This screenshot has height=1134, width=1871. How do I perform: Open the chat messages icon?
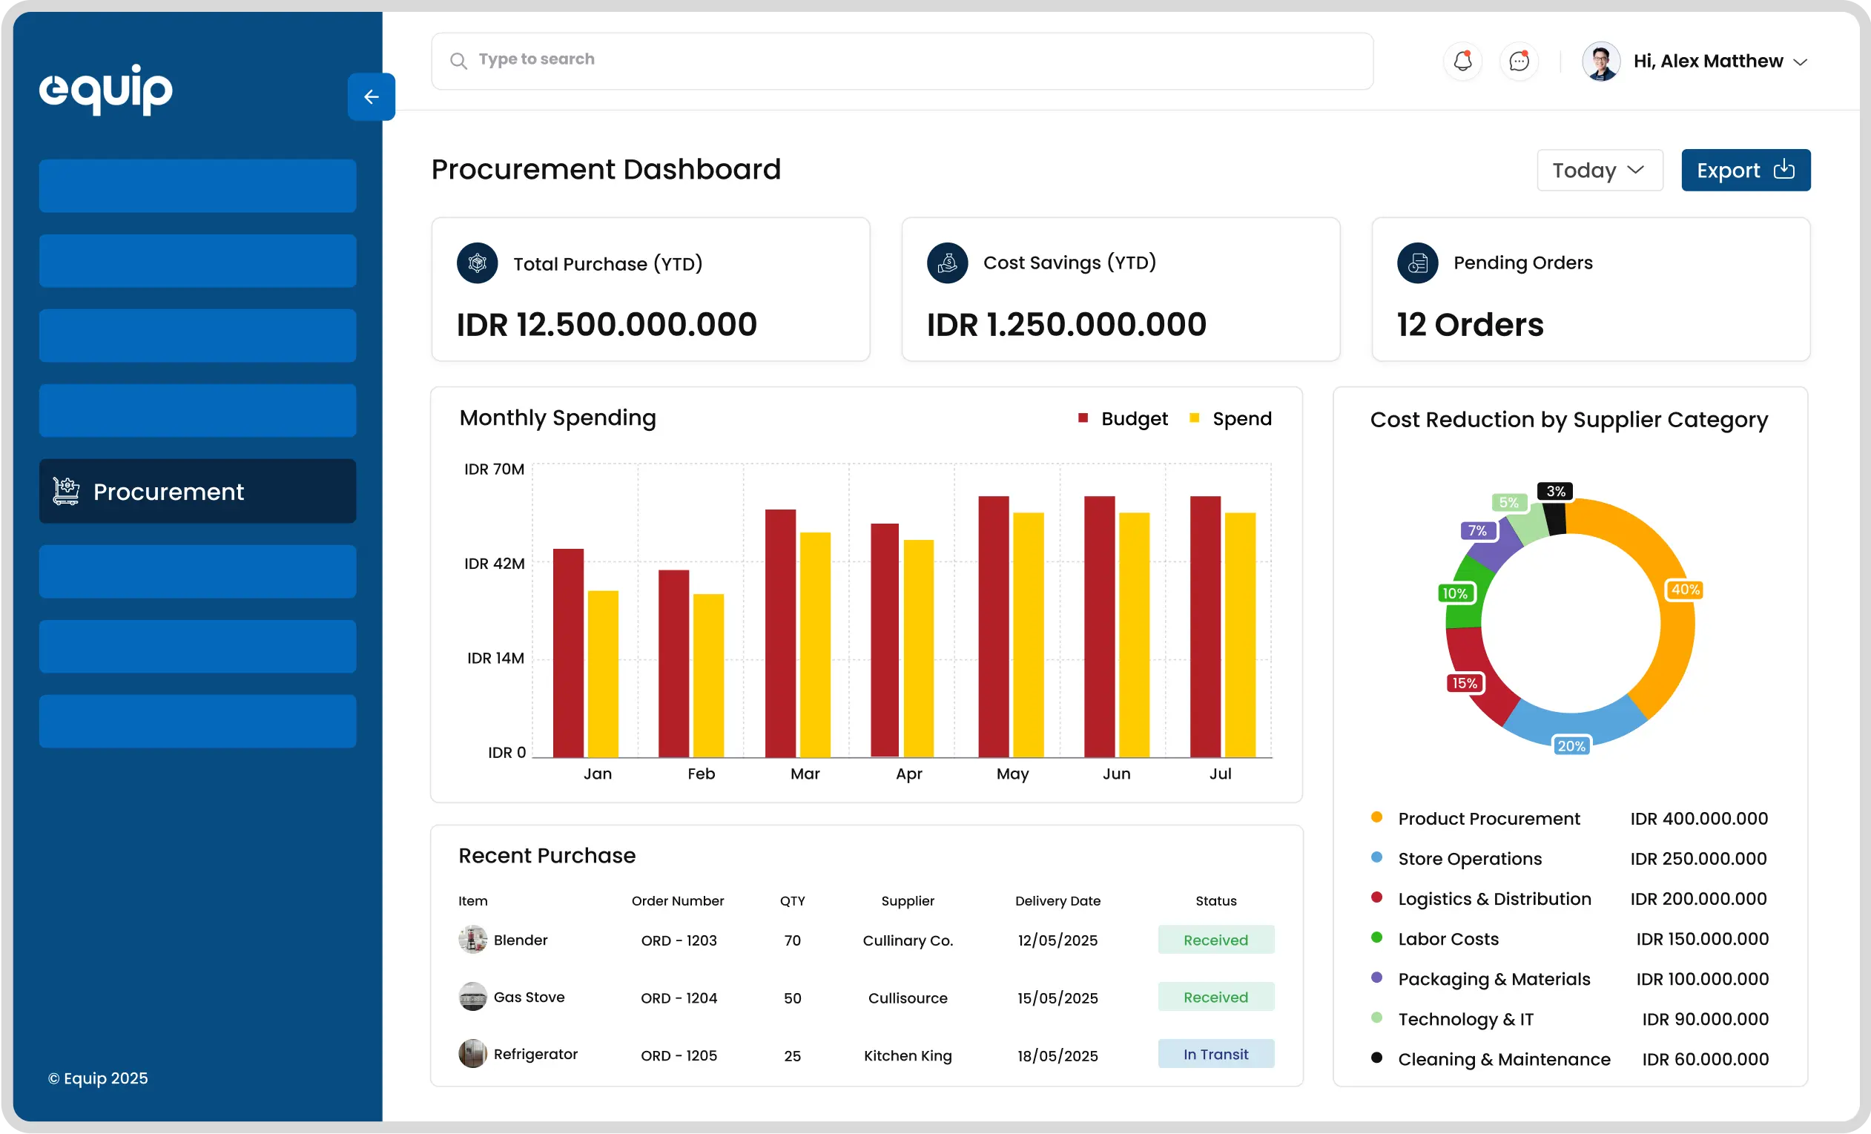point(1519,61)
